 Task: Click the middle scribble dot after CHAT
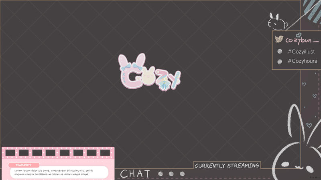point(171,174)
